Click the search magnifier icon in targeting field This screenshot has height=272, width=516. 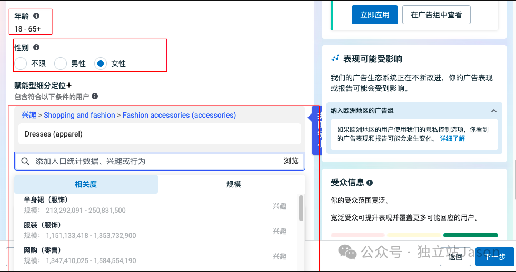(x=25, y=161)
